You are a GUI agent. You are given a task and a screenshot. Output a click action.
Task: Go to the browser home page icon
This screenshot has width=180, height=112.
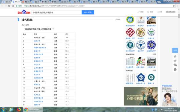click(x=13, y=6)
